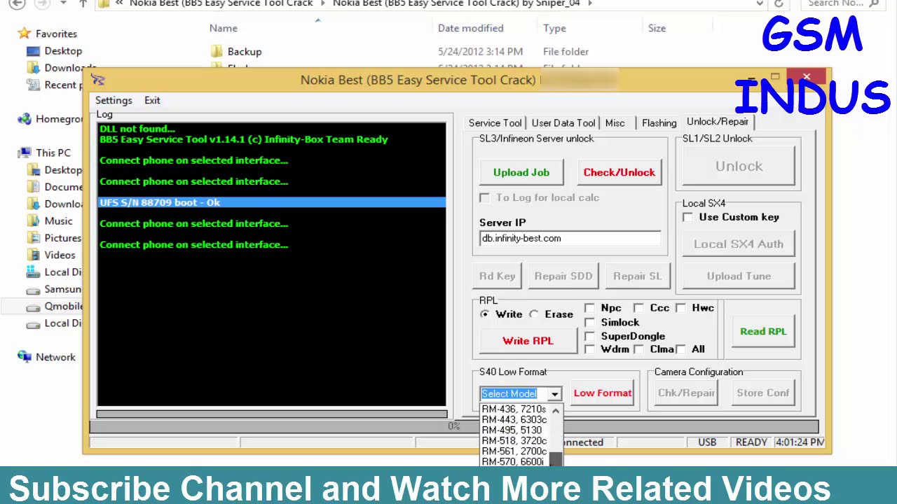This screenshot has width=897, height=504.
Task: Open Homegroup in Explorer sidebar
Action: 50,119
